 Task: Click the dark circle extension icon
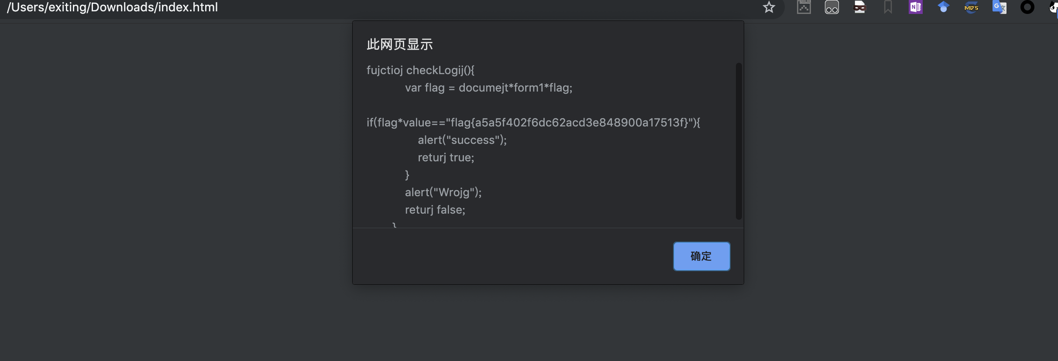click(x=1027, y=7)
